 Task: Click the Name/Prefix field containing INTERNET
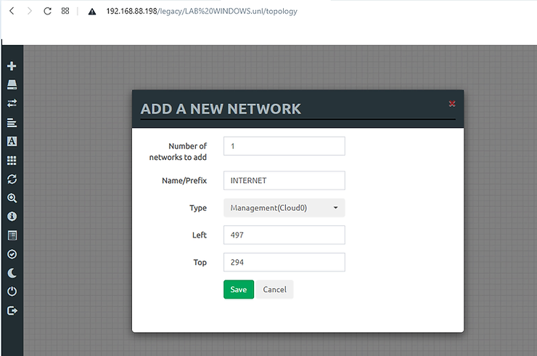click(284, 180)
